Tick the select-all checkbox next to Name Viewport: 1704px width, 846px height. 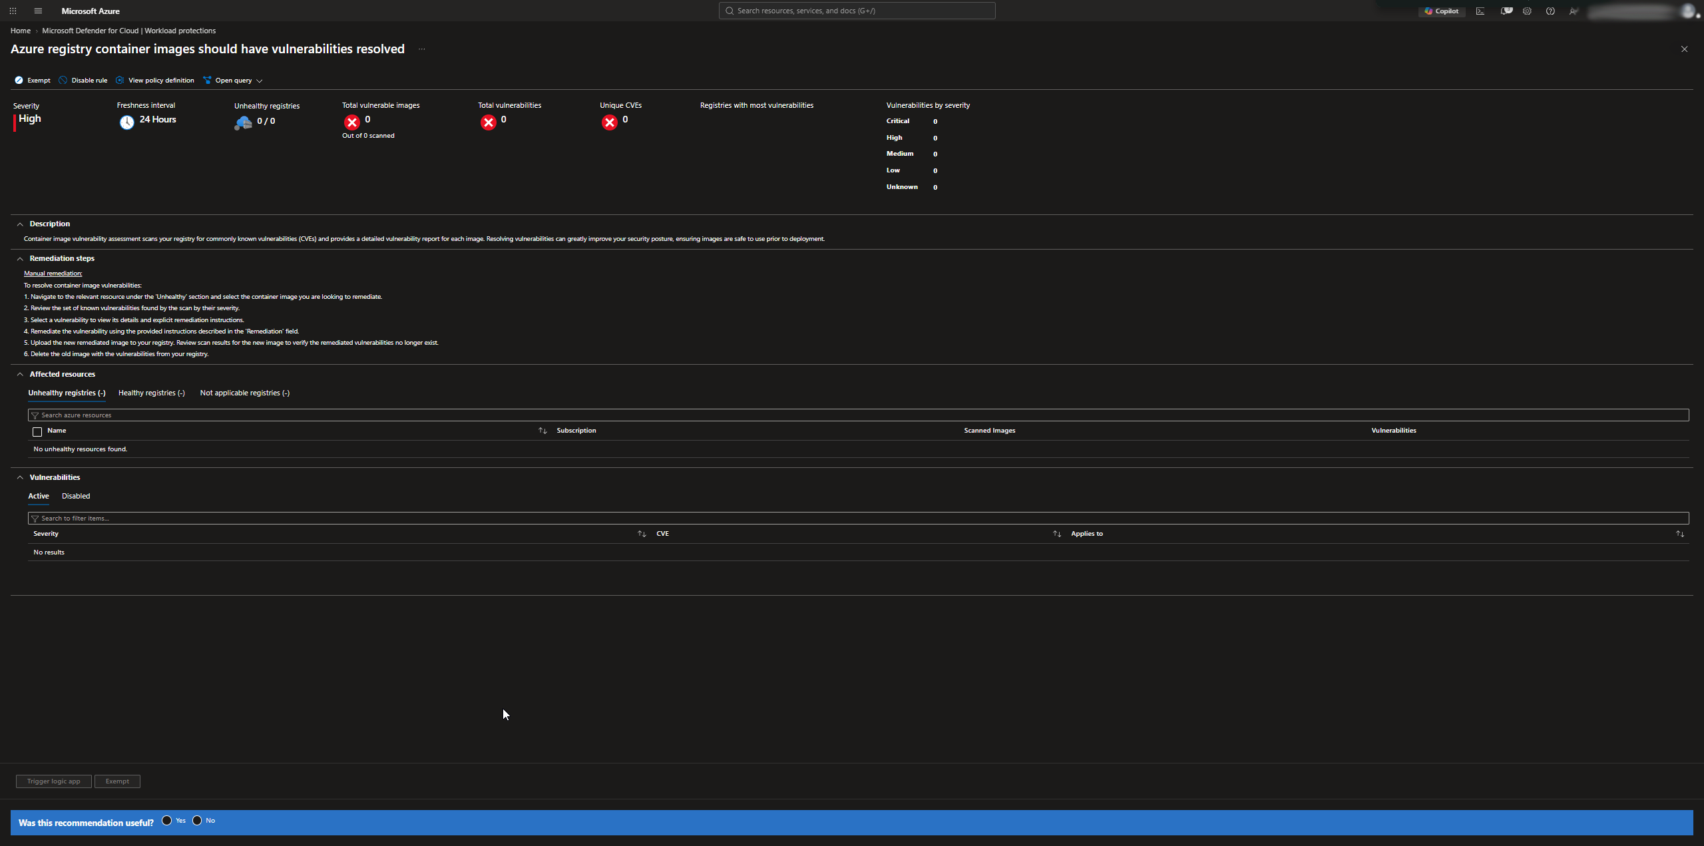point(37,431)
